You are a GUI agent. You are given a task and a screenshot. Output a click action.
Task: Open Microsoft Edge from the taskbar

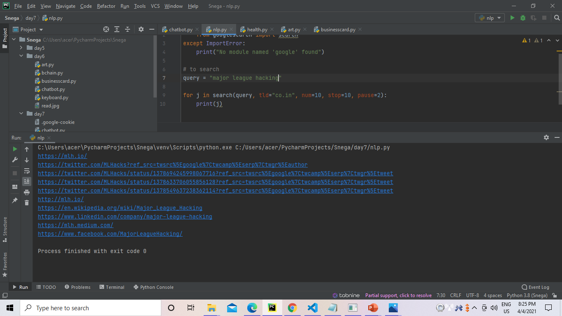252,308
